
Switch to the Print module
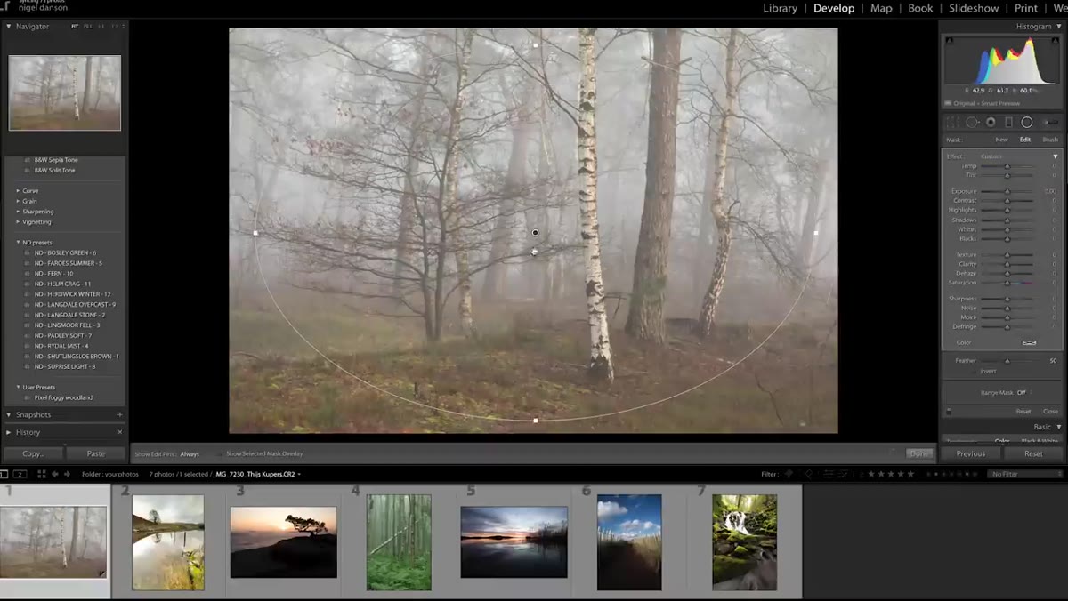pos(1026,8)
